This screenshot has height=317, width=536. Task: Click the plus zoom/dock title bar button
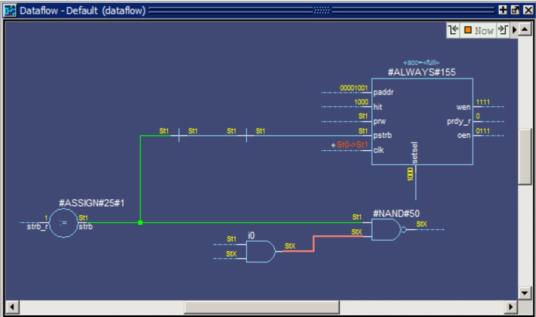tap(511, 10)
